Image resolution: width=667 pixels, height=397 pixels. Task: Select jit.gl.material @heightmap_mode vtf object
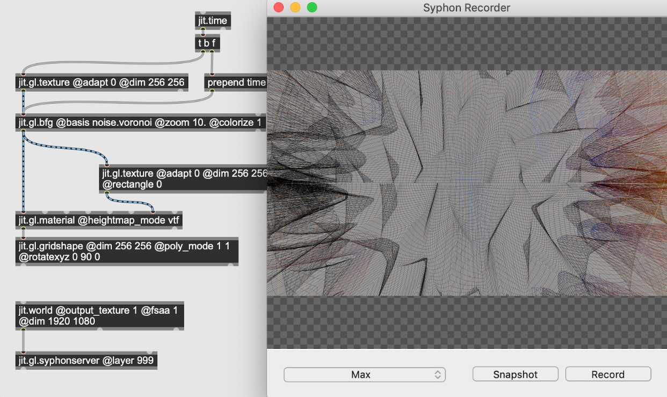[x=99, y=220]
